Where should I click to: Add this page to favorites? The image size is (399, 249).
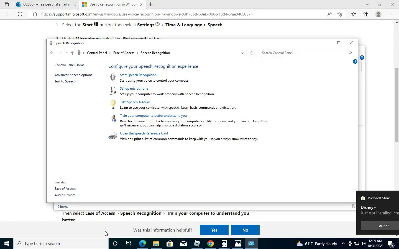tap(340, 14)
